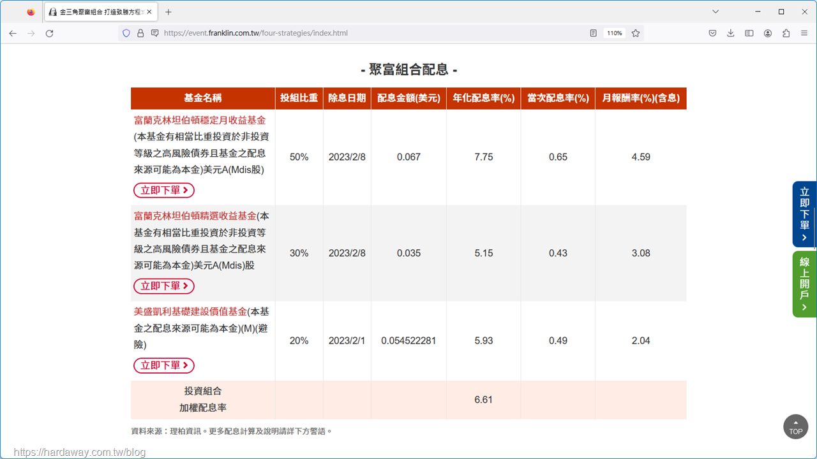This screenshot has width=817, height=459.
Task: Open 富蘭克林坦伯頓精選收益基金 fund link
Action: click(x=195, y=216)
